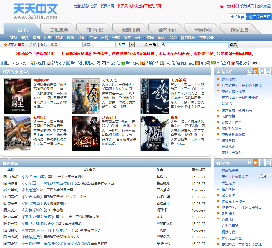Open 百炼飞升录 in recommend ranking

click(230, 171)
